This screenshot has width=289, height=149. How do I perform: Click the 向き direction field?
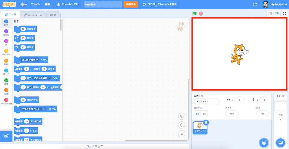click(263, 114)
